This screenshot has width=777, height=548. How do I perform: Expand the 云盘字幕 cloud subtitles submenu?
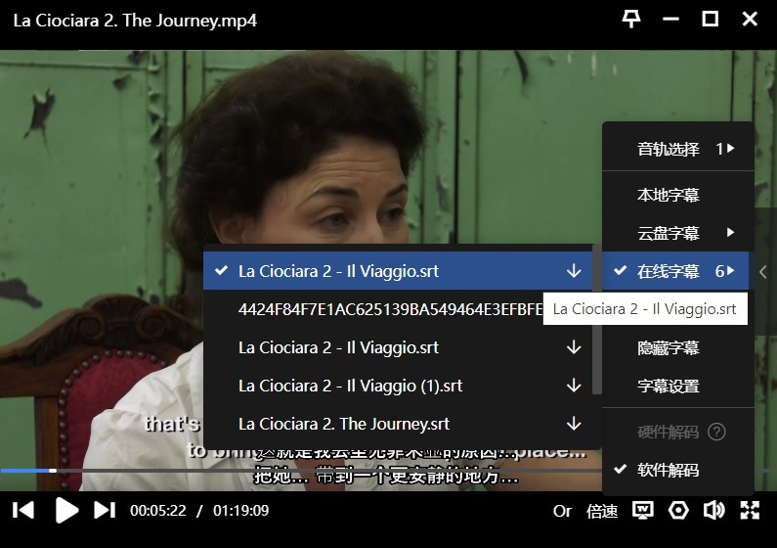tap(669, 233)
